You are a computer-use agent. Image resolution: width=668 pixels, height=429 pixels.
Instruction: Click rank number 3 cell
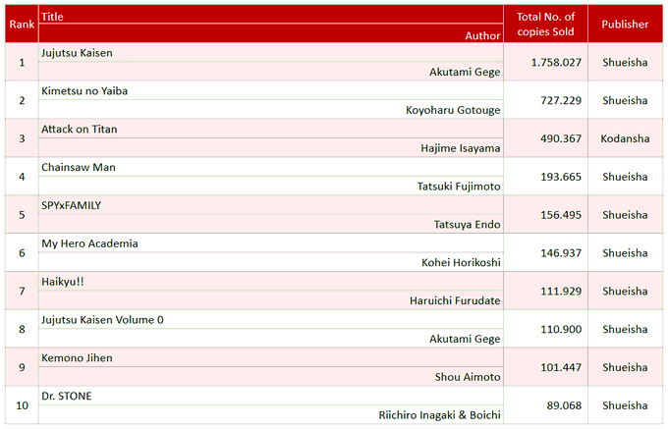point(22,138)
